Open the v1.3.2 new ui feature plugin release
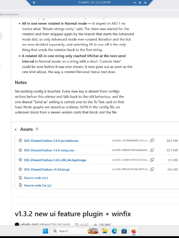Screen dimensions: 179x238 [x=73, y=214]
